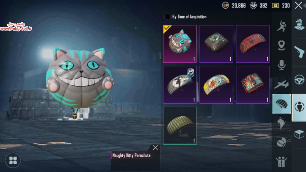Open the microphone voice category
This screenshot has width=306, height=172.
281,65
